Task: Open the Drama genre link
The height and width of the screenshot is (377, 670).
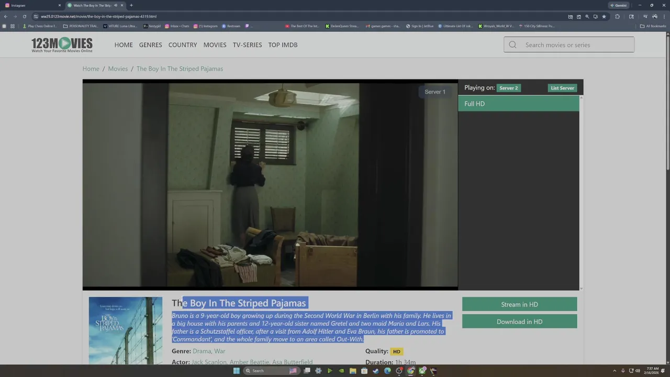Action: click(202, 351)
